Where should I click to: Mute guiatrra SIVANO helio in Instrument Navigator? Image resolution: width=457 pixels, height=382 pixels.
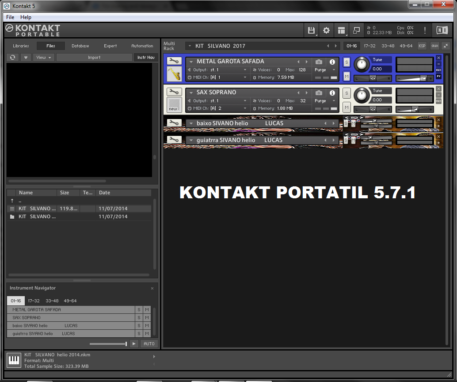point(147,334)
